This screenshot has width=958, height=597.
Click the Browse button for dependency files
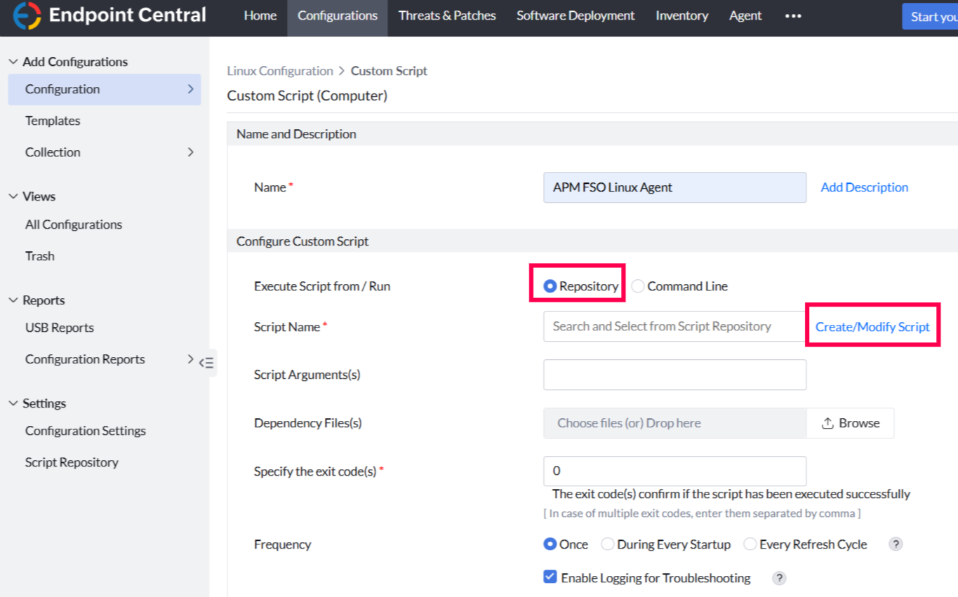(x=850, y=423)
